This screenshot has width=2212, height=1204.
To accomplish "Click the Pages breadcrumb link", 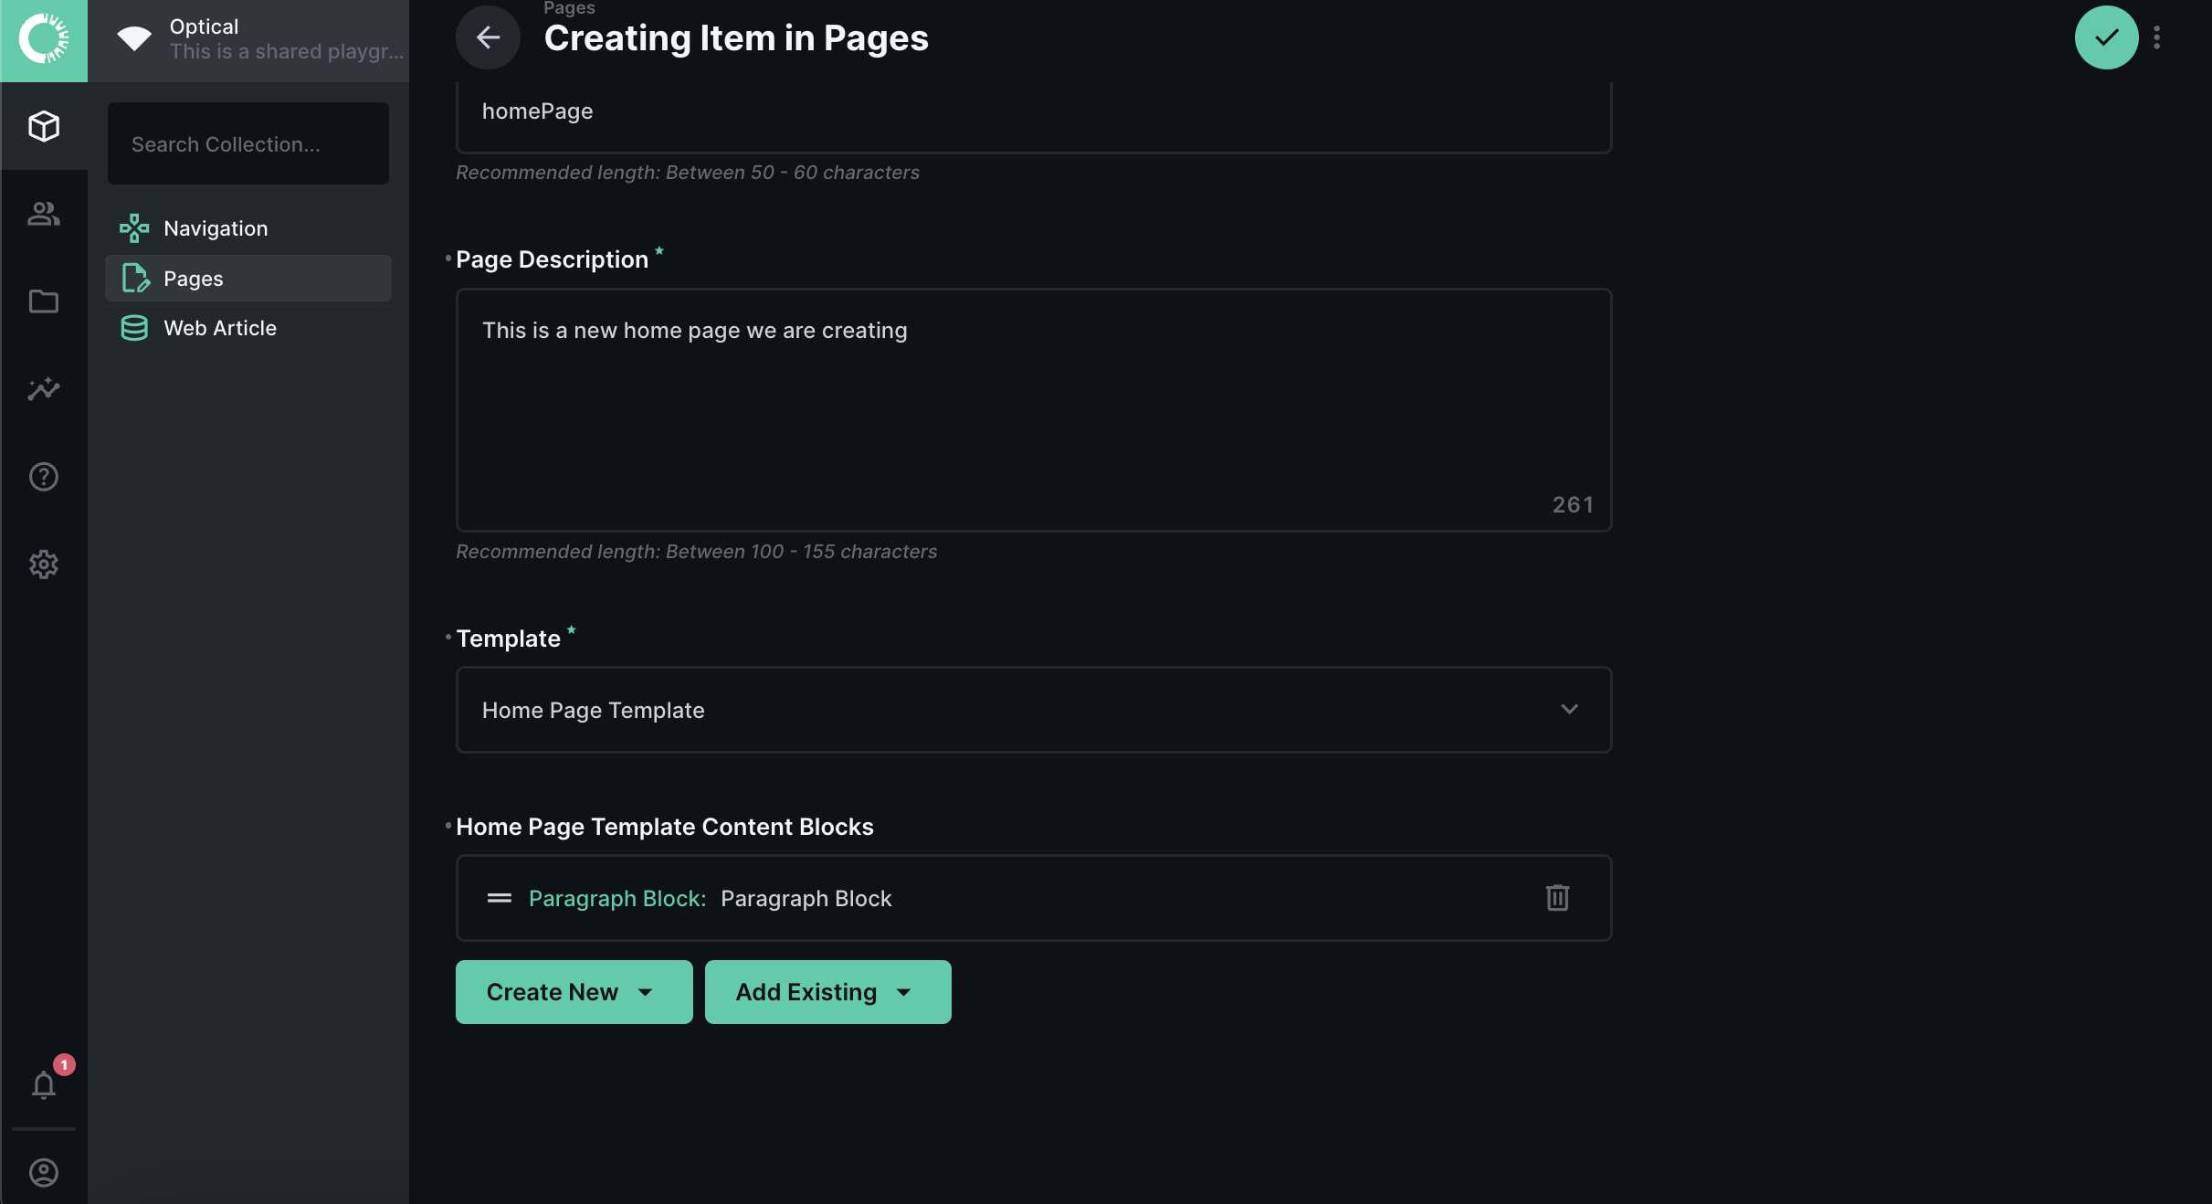I will pyautogui.click(x=569, y=8).
